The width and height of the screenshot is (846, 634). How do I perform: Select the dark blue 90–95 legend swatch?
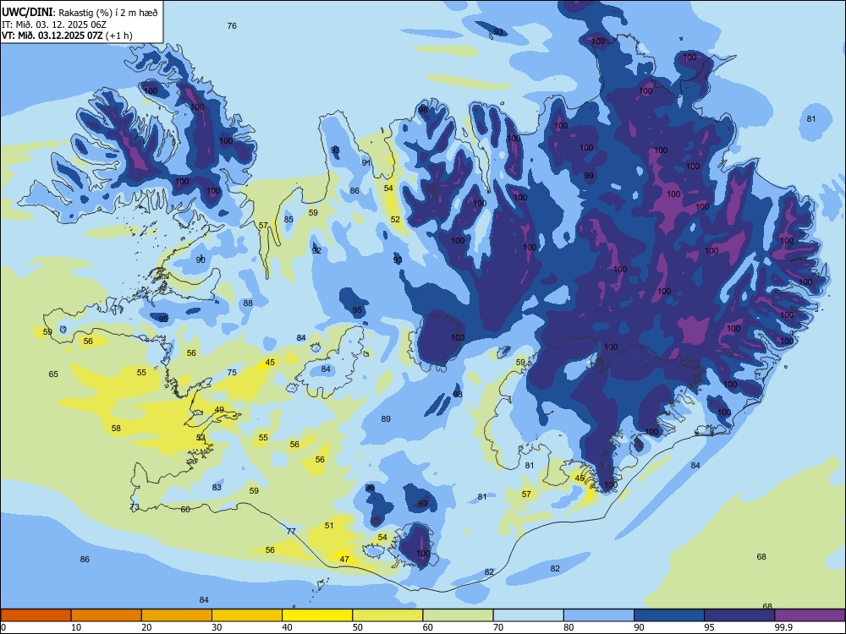point(669,615)
